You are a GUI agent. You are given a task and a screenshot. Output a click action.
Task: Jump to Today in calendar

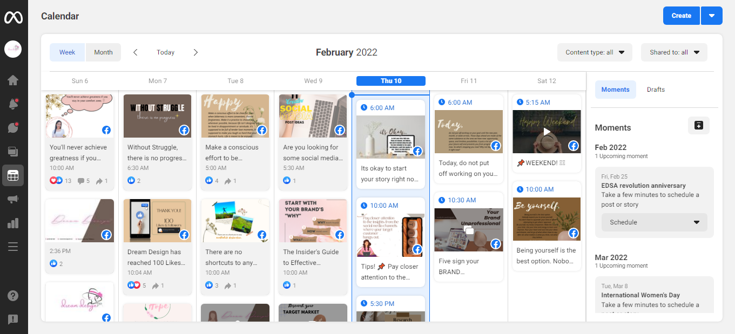(165, 52)
